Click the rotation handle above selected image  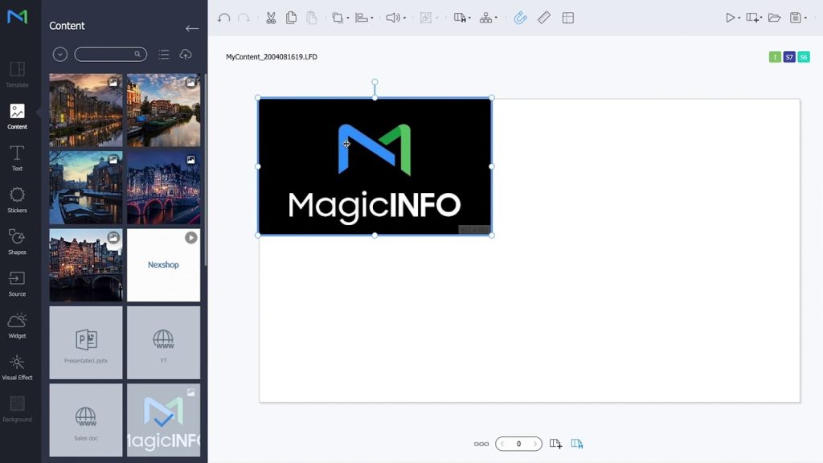(375, 82)
